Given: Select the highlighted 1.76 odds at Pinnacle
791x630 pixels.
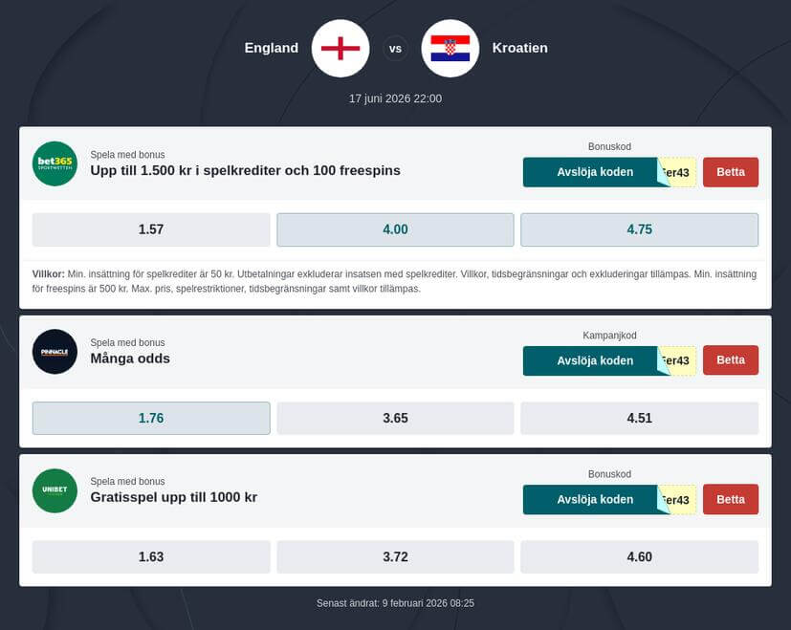Looking at the screenshot, I should (x=150, y=418).
